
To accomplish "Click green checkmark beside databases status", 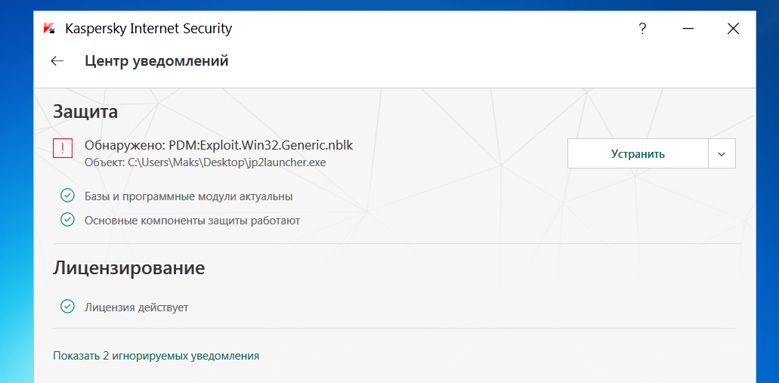I will [67, 196].
